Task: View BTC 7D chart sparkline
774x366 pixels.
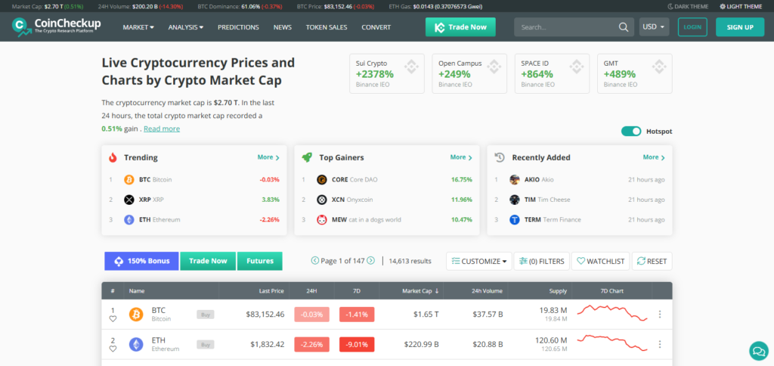Action: pyautogui.click(x=612, y=312)
